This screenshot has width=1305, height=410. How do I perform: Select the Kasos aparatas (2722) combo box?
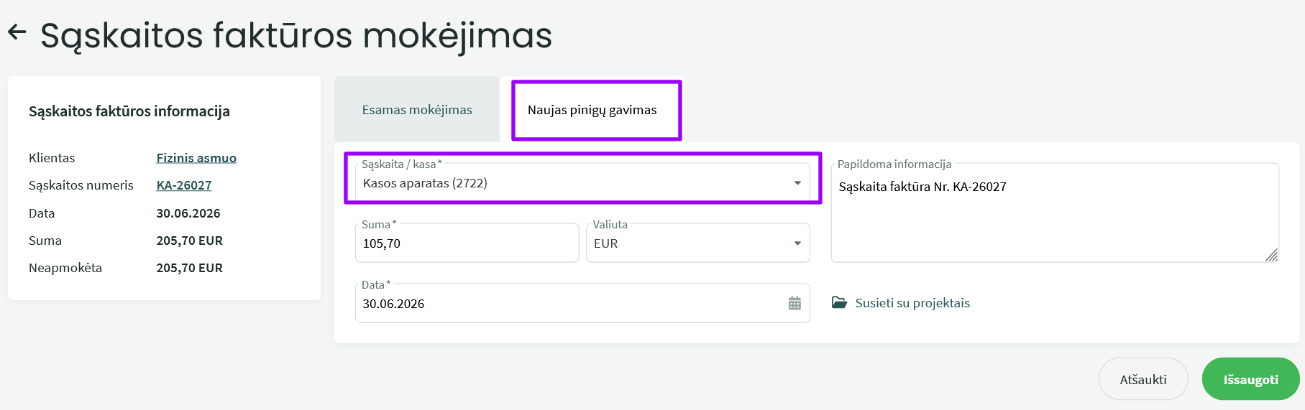[582, 182]
